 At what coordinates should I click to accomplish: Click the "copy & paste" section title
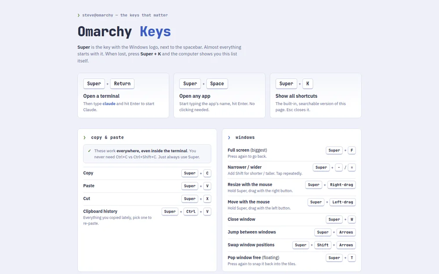pyautogui.click(x=107, y=138)
